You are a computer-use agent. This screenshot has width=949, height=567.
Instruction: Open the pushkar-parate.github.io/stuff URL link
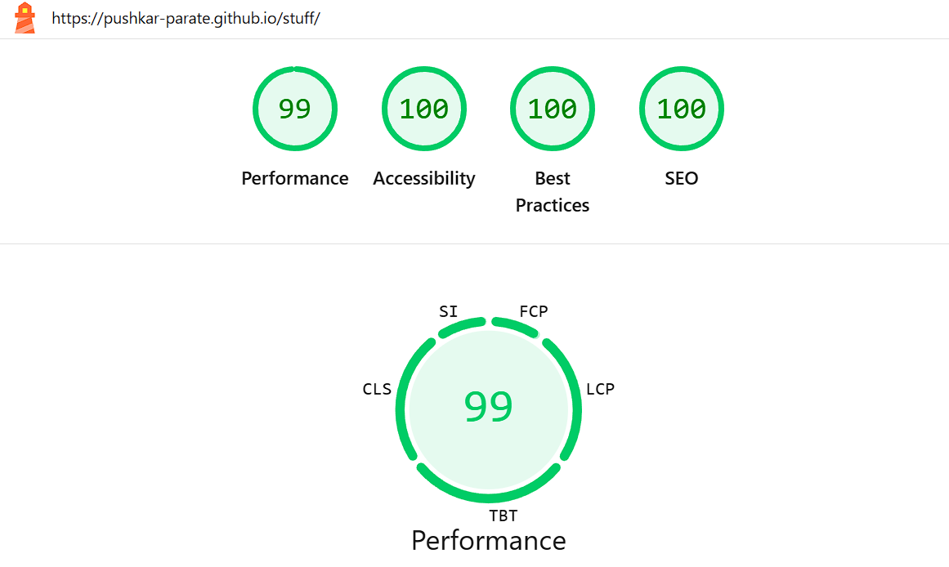(186, 18)
